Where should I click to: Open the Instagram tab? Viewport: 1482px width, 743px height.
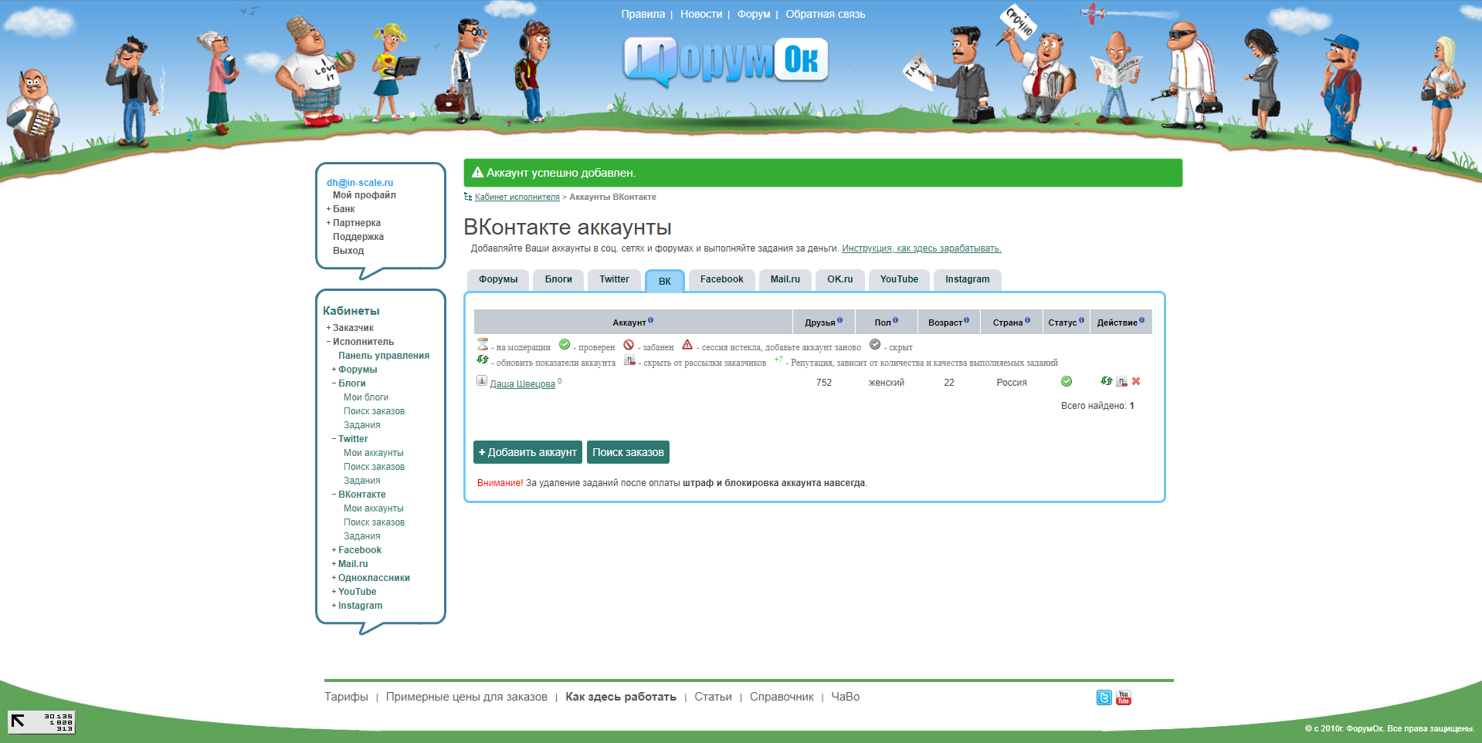pyautogui.click(x=967, y=279)
